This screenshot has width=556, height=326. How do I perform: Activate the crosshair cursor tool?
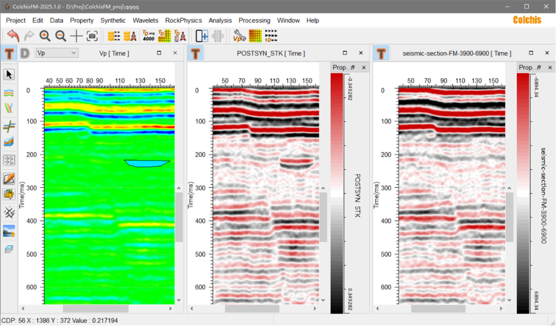pyautogui.click(x=76, y=36)
